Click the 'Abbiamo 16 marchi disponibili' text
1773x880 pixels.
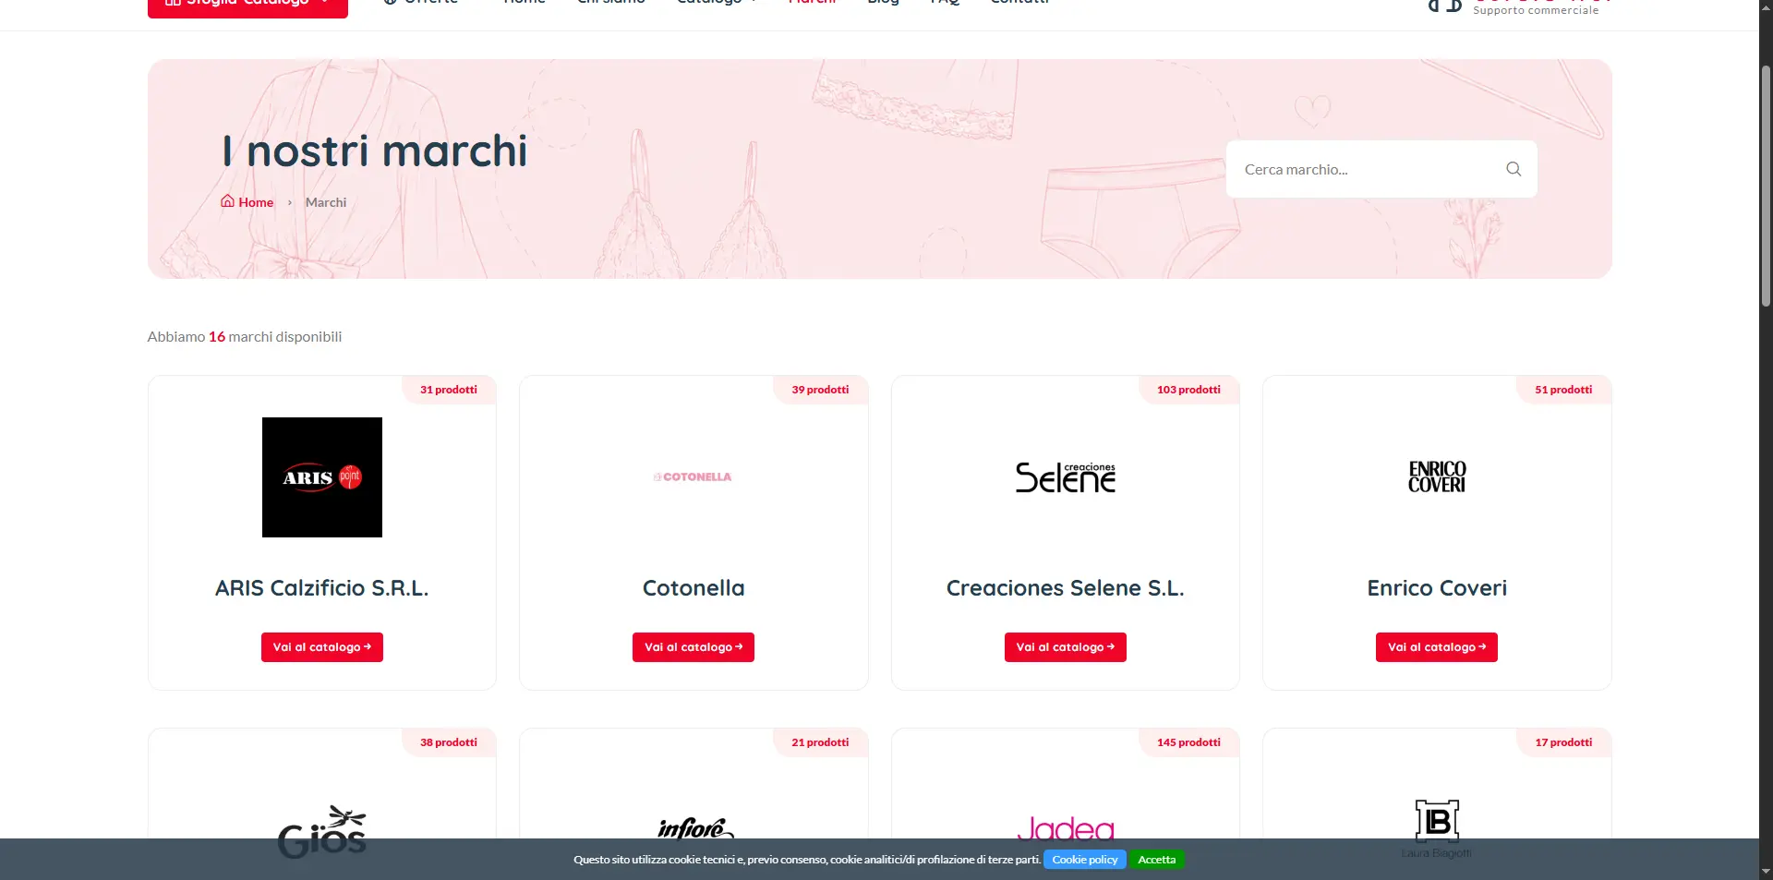(245, 337)
